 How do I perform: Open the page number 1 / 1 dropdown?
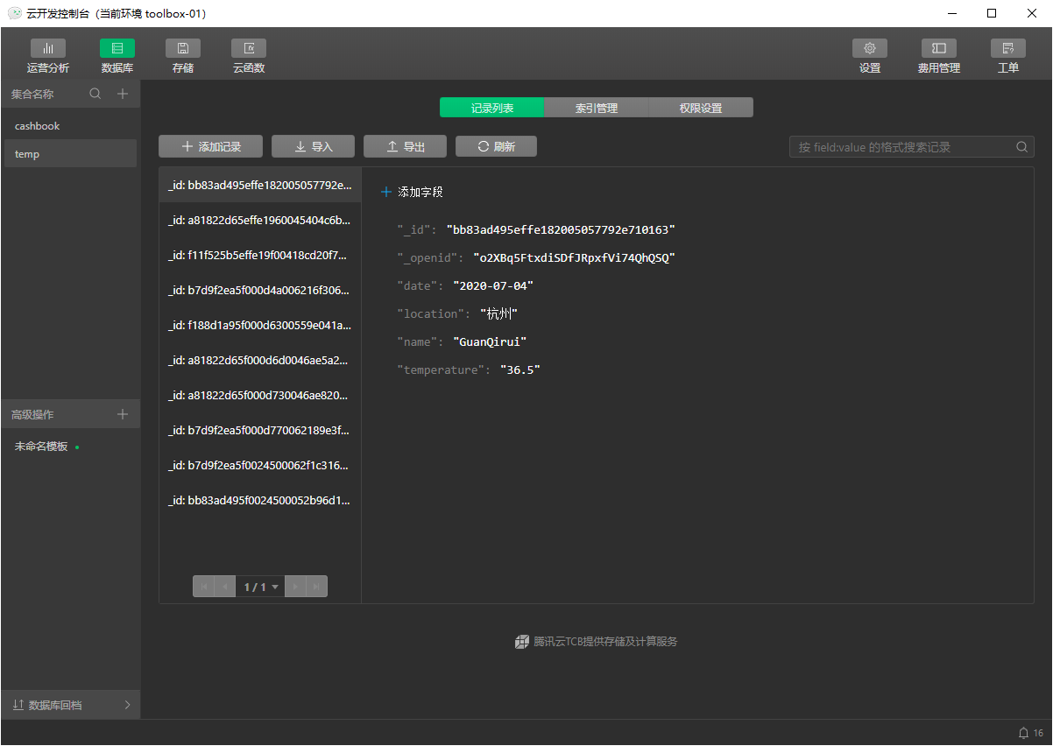(x=260, y=587)
